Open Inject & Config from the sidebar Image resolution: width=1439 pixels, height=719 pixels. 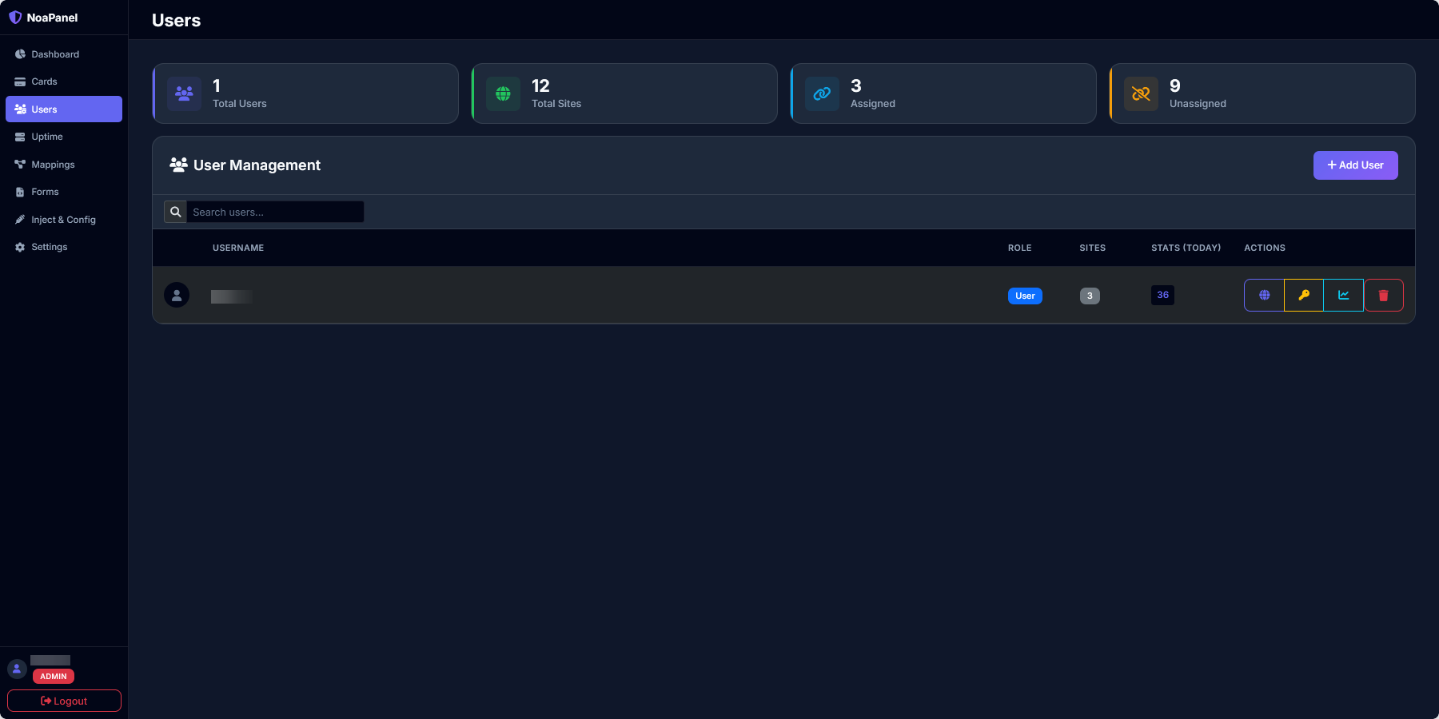point(63,220)
